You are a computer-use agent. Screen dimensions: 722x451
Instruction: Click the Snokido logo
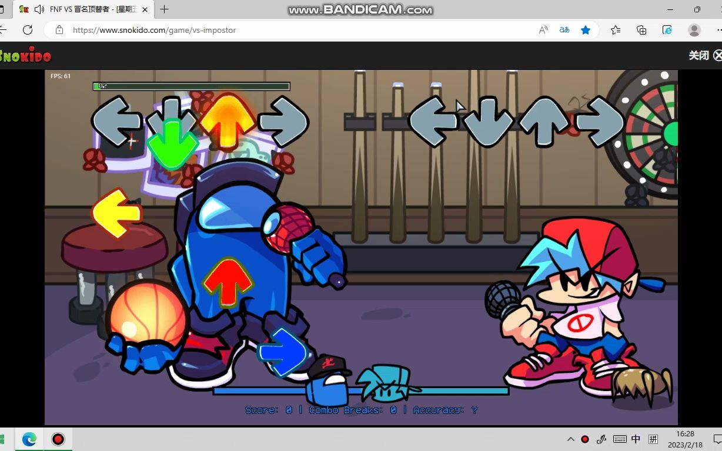(x=25, y=56)
